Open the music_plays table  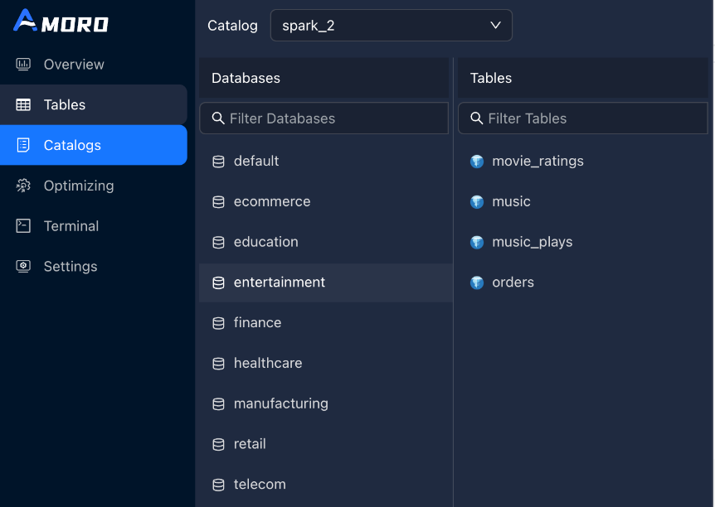point(532,242)
